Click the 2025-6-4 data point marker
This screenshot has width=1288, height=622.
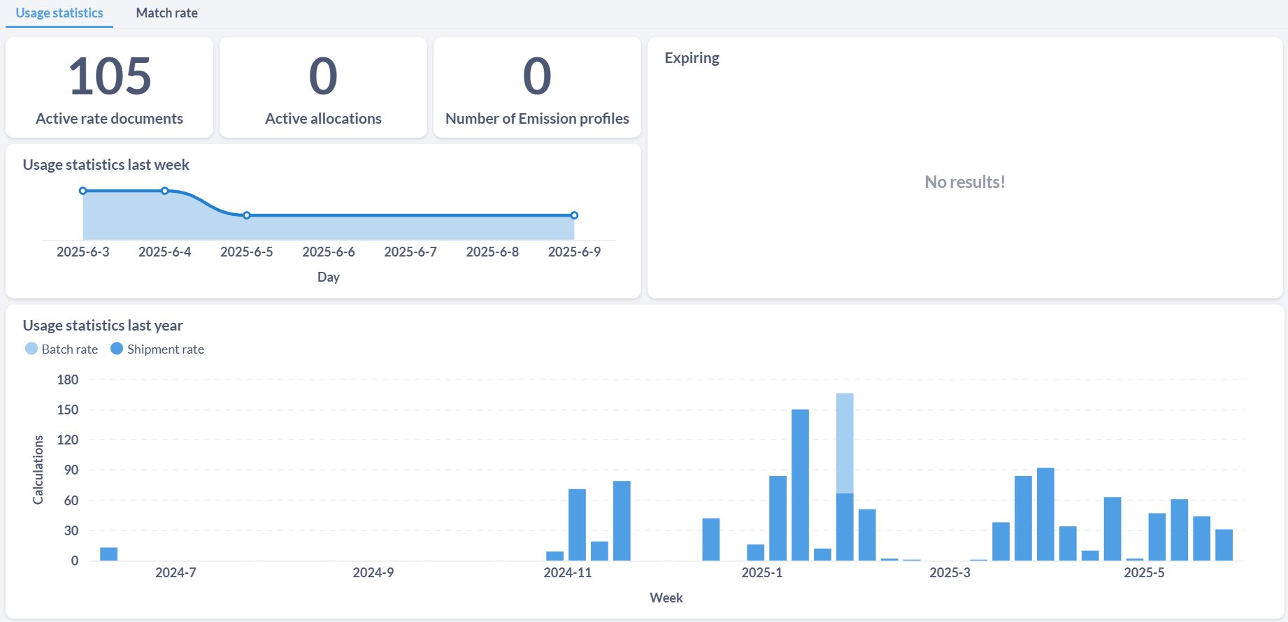point(165,191)
